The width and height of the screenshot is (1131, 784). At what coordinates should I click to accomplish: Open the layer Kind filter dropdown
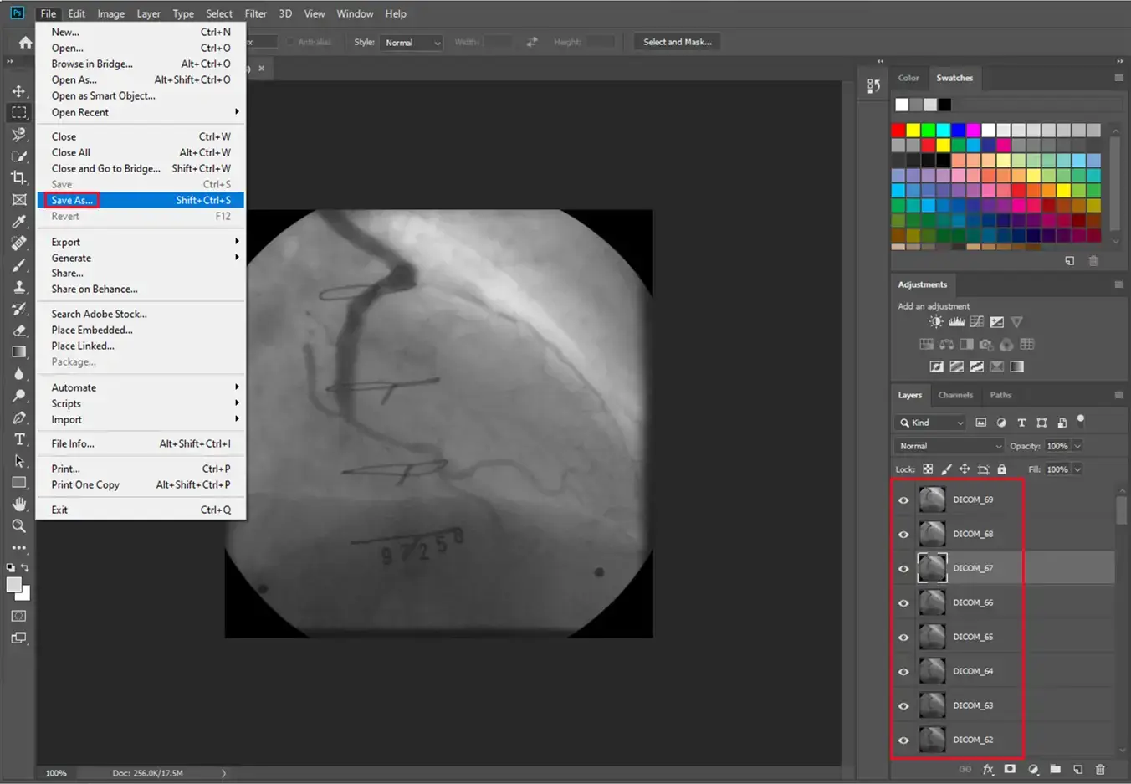[x=931, y=423]
